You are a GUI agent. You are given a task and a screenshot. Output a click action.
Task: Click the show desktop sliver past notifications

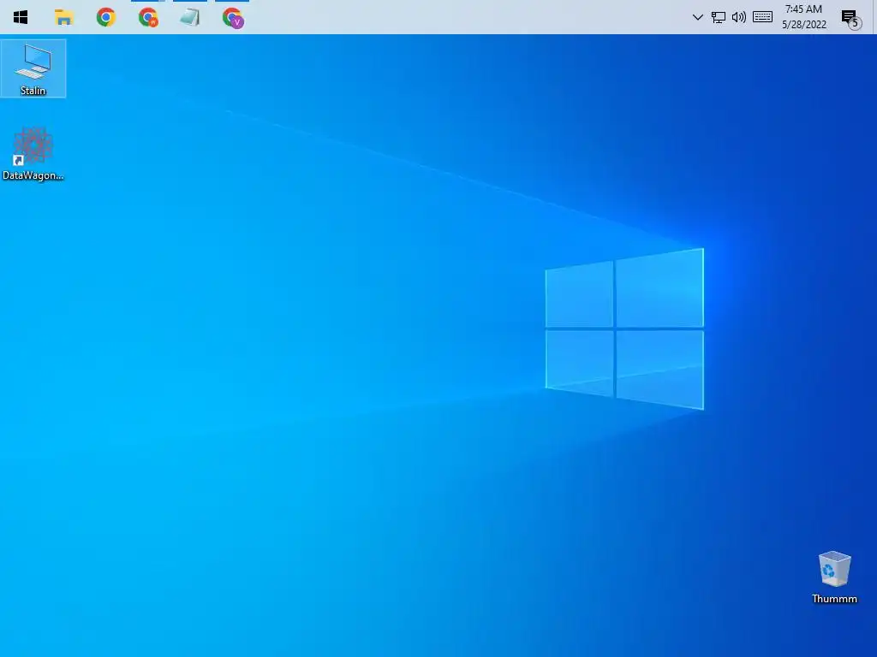pyautogui.click(x=874, y=17)
